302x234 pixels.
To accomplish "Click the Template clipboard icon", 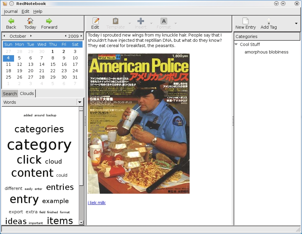I will point(115,21).
